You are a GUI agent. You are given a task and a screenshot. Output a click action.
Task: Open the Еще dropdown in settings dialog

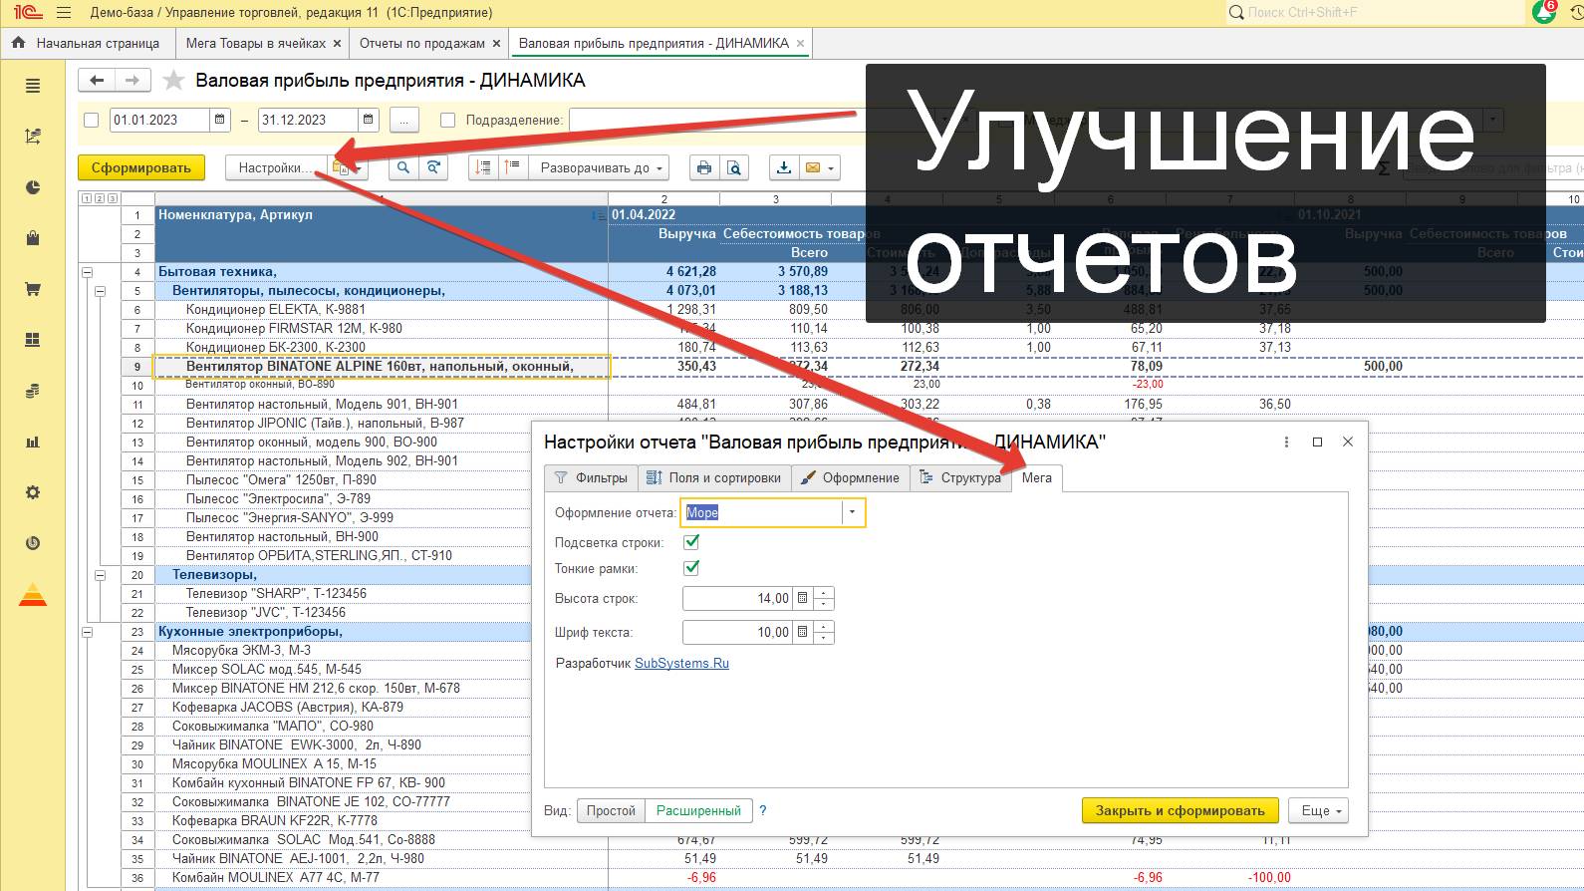[1318, 811]
